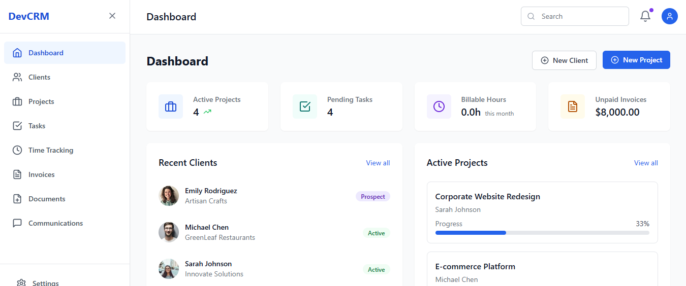Viewport: 686px width, 286px height.
Task: Click the Recent Clients section heading
Action: (x=188, y=163)
